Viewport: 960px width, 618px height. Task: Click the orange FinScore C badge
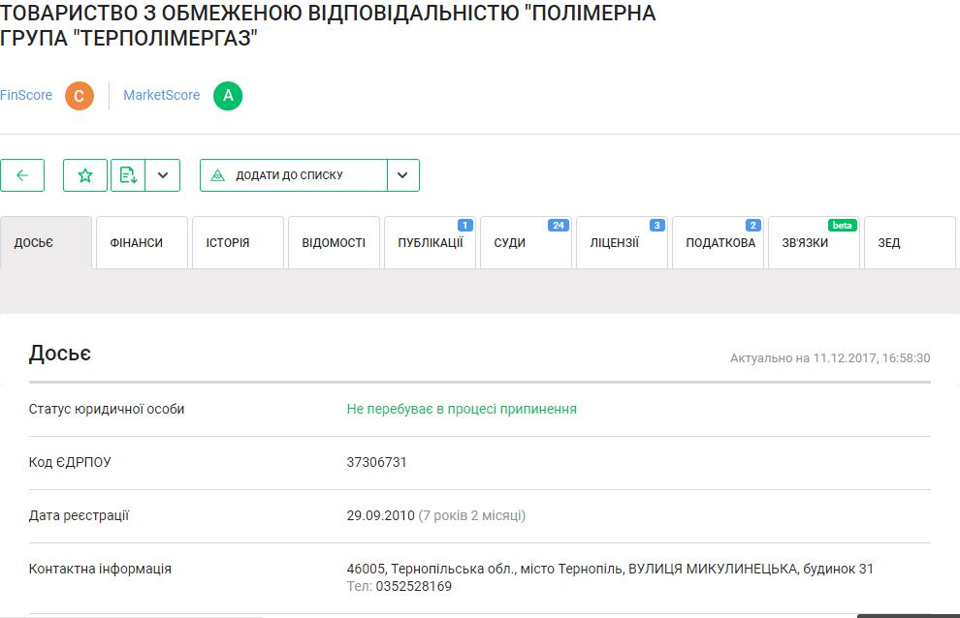click(x=80, y=96)
